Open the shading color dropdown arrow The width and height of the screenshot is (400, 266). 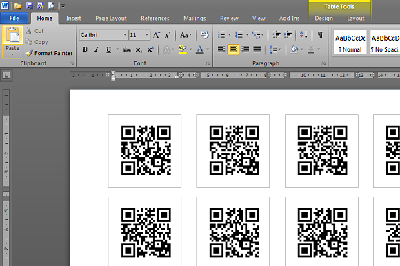click(x=302, y=49)
